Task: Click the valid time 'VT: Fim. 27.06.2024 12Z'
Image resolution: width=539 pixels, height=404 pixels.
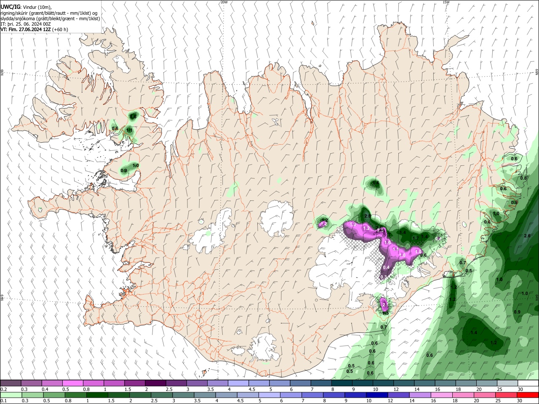Action: pyautogui.click(x=25, y=29)
